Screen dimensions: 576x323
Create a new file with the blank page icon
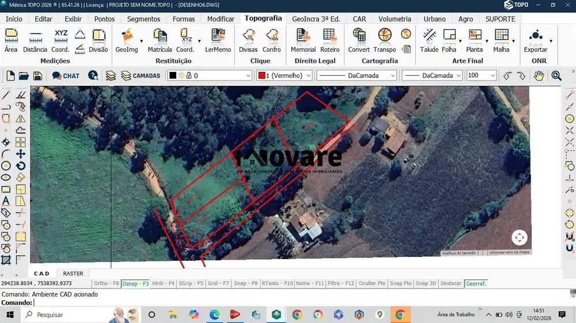coord(10,75)
